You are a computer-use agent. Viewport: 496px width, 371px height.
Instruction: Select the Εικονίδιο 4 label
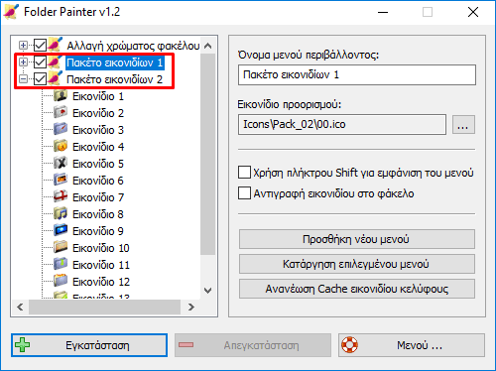(x=98, y=147)
